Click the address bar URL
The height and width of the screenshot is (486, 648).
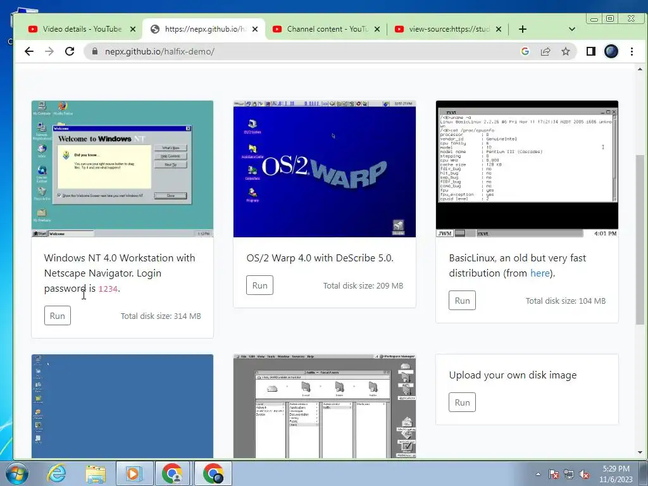point(159,52)
